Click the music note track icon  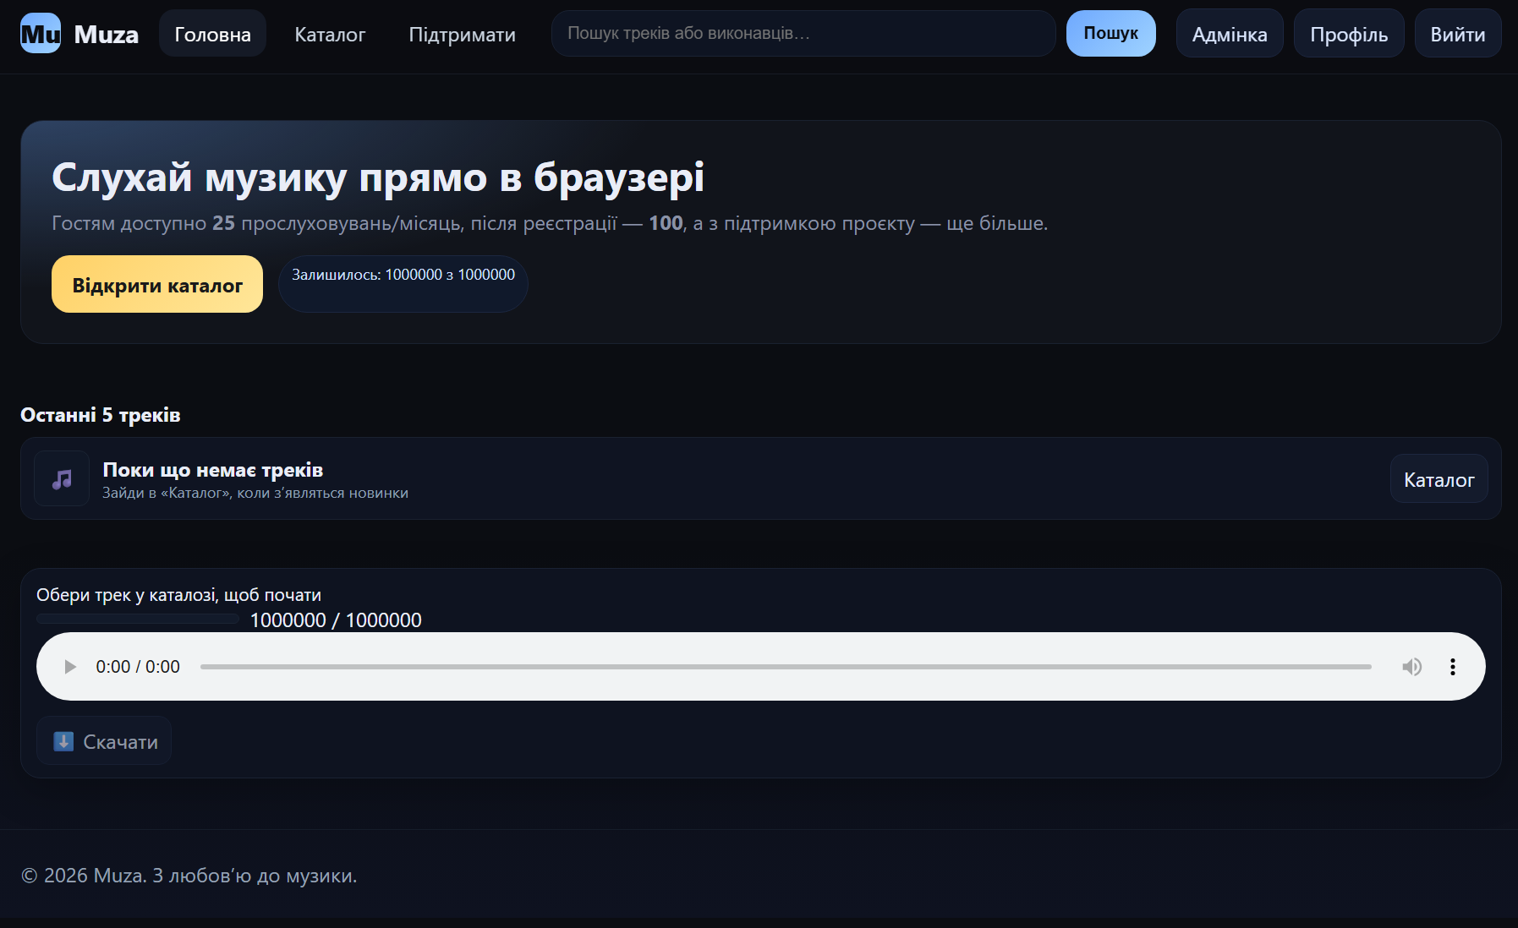[62, 479]
